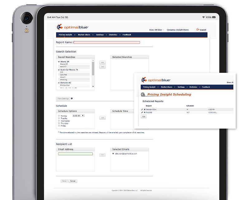Click the Save button
The height and width of the screenshot is (200, 247).
pyautogui.click(x=64, y=181)
